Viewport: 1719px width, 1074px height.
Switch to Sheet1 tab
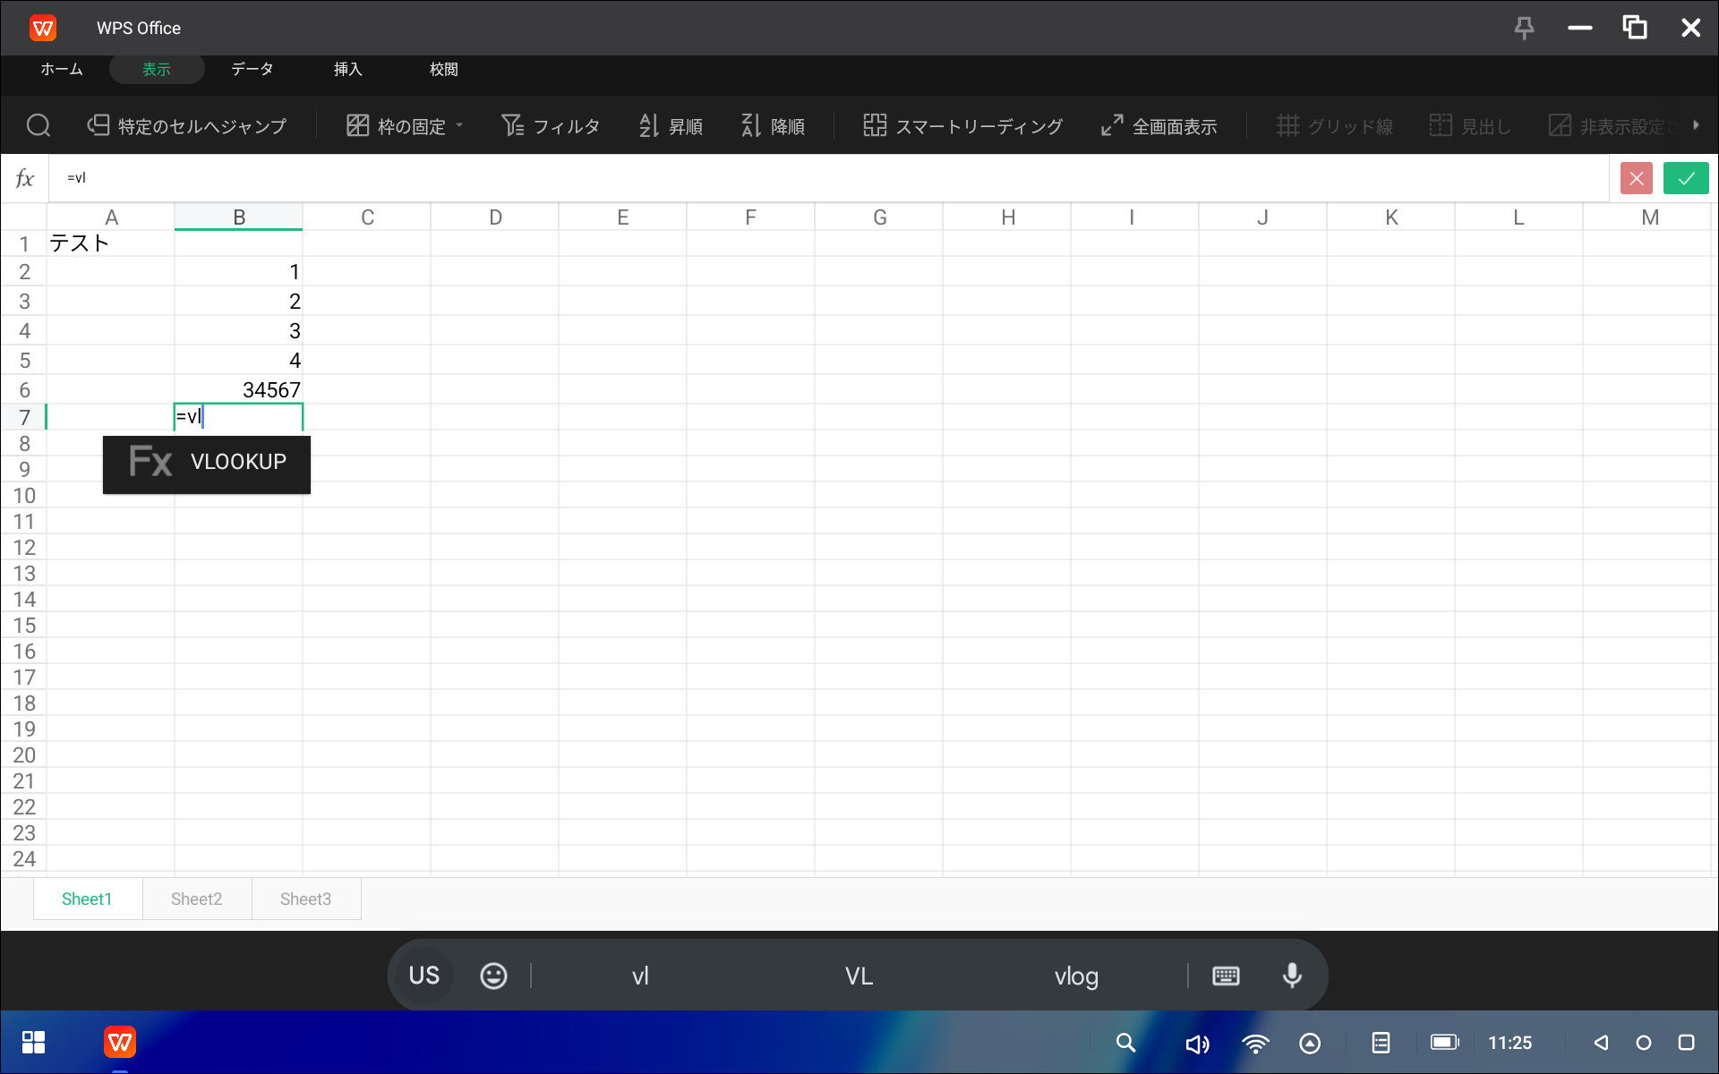[87, 899]
